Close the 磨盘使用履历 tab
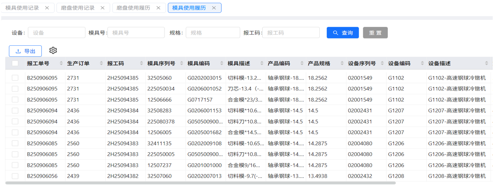The width and height of the screenshot is (494, 187). (x=158, y=8)
